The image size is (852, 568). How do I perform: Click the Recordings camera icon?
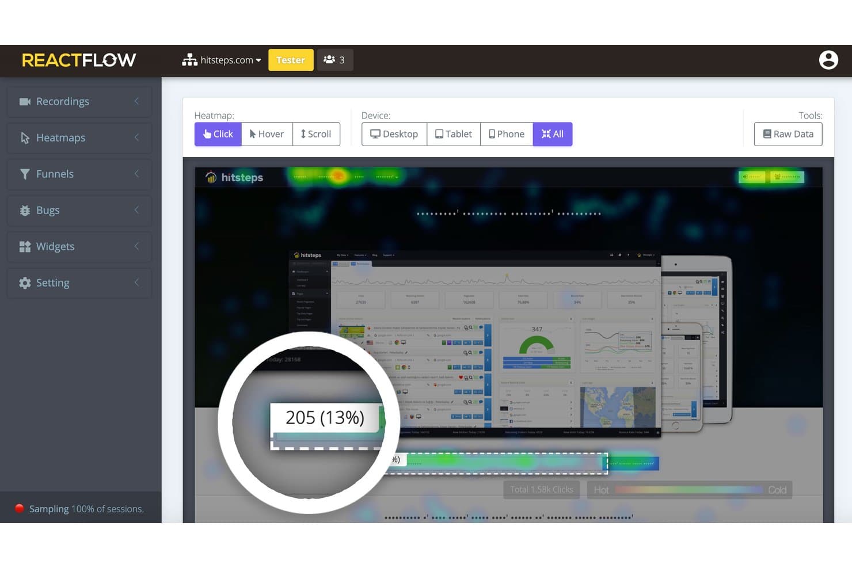25,101
